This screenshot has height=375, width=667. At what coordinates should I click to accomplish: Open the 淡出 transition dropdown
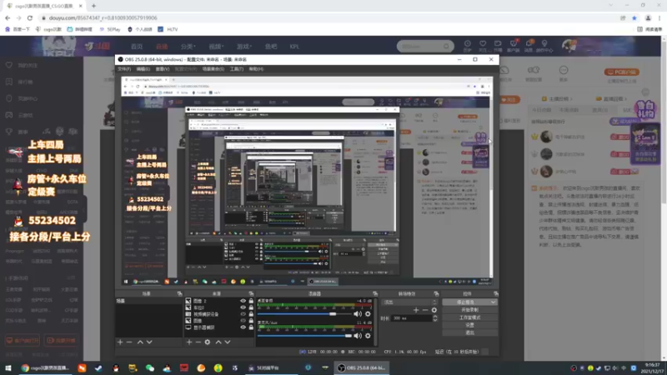click(x=410, y=302)
